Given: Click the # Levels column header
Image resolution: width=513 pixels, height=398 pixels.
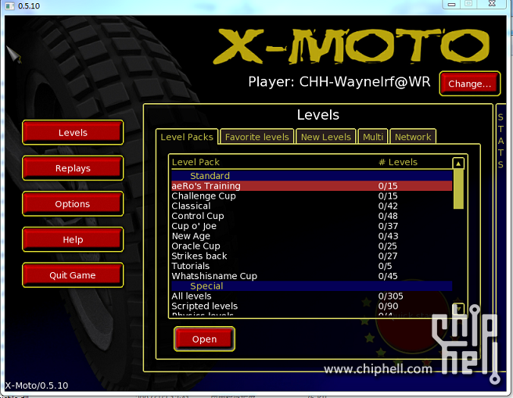Looking at the screenshot, I should (x=398, y=162).
